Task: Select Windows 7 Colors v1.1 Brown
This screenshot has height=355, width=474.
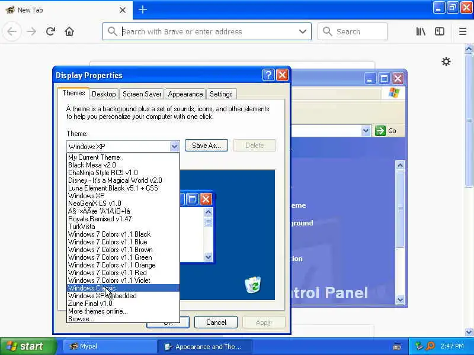Action: click(123, 250)
